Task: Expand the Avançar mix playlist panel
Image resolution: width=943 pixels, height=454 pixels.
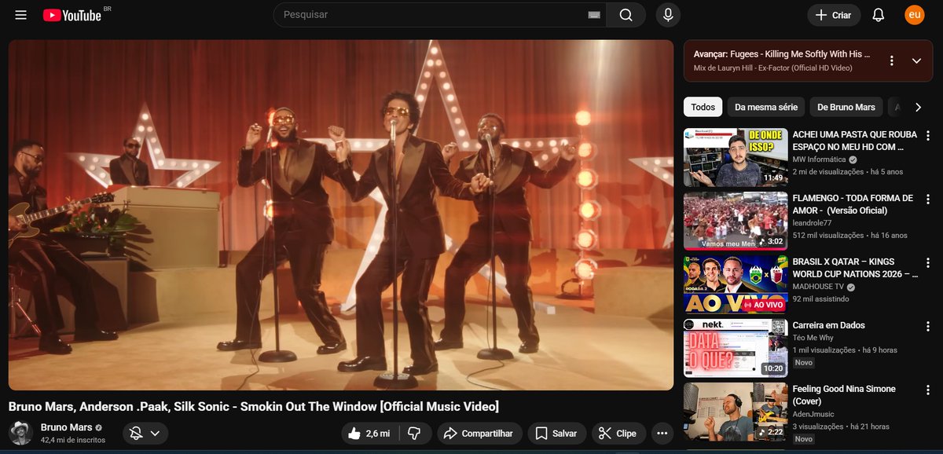Action: pos(916,60)
